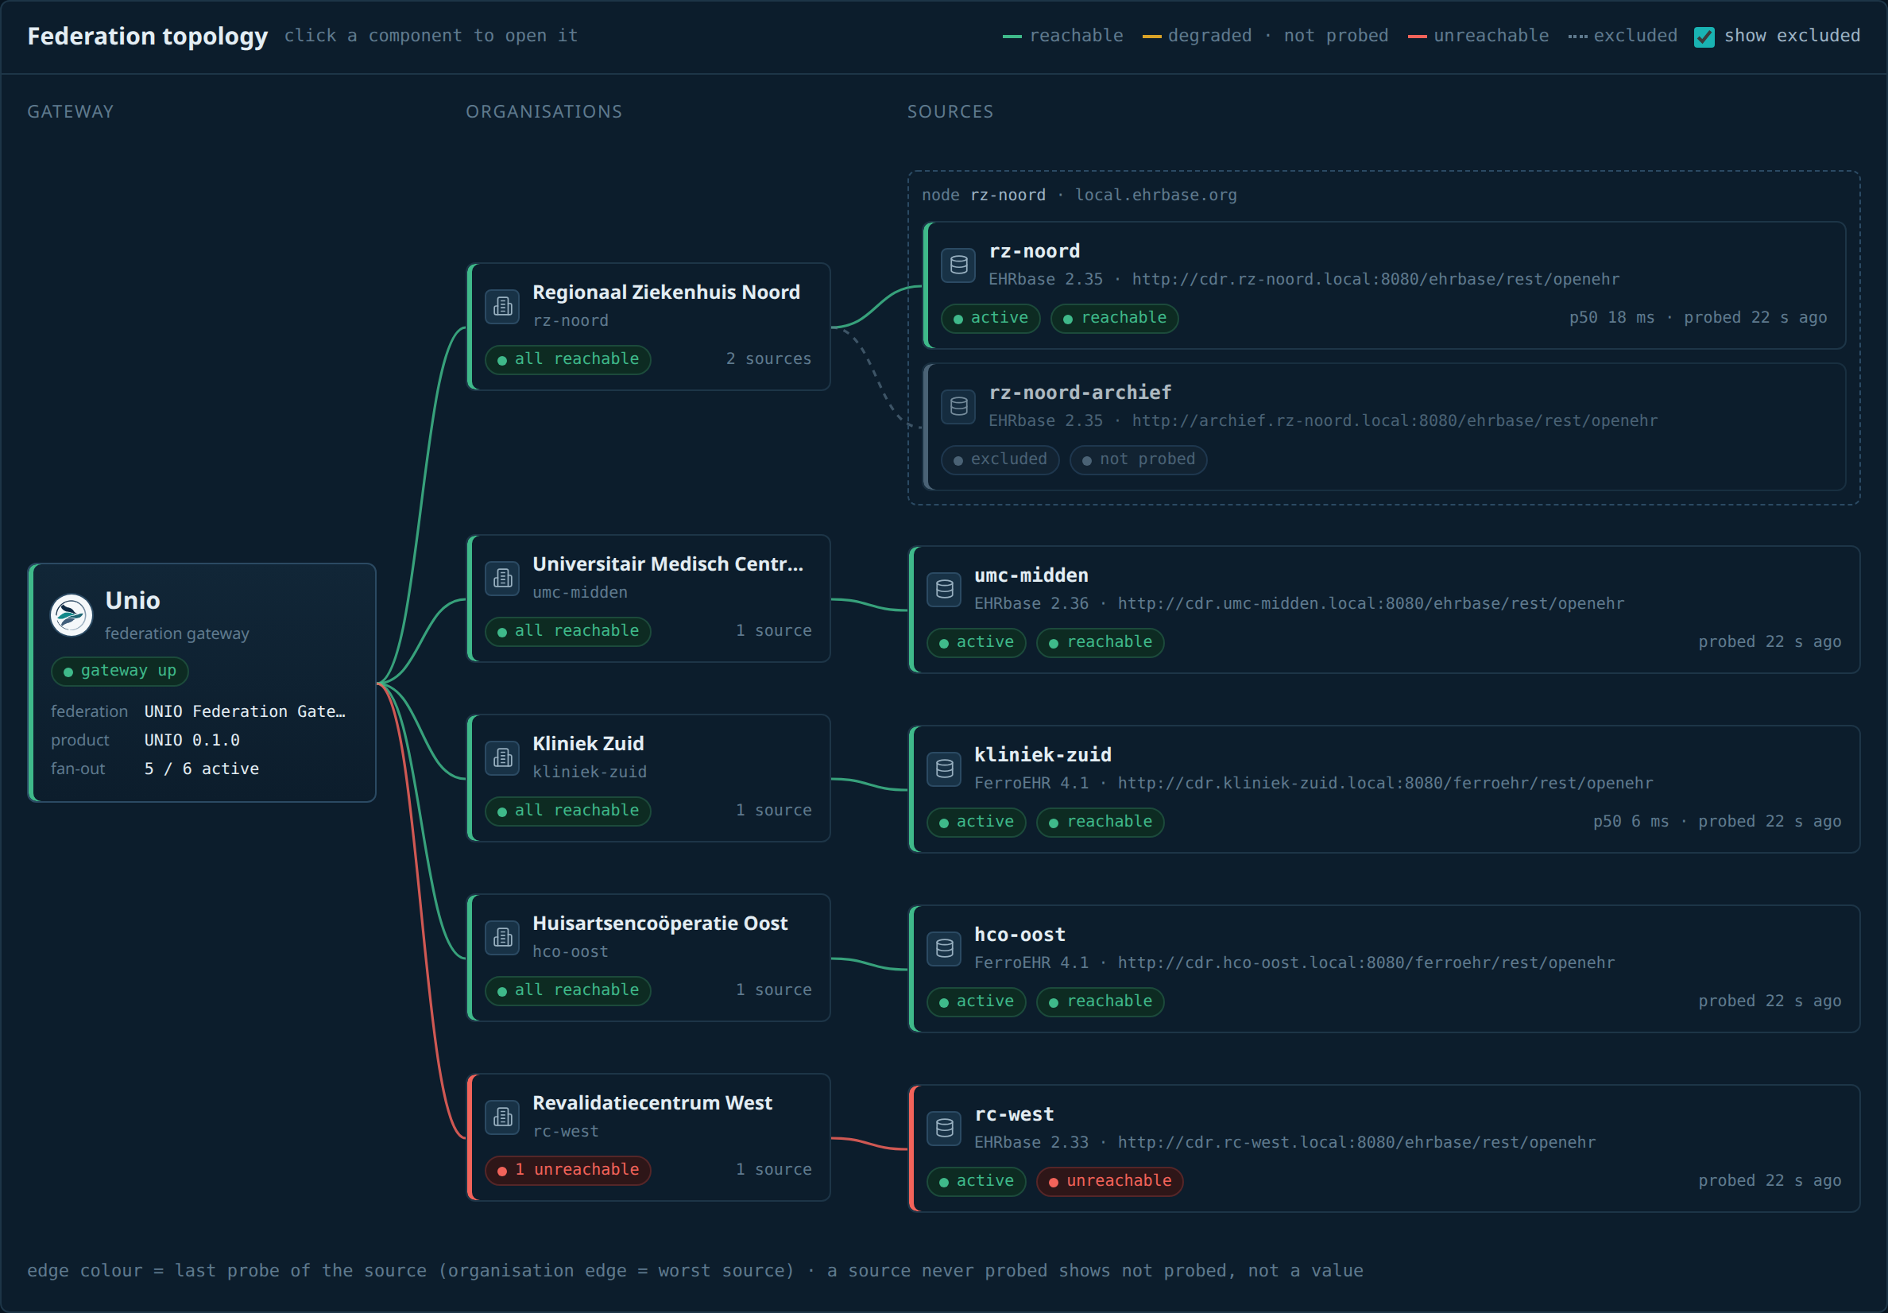Click building icon on Revalidatiecentrum West card
The height and width of the screenshot is (1313, 1888).
pos(502,1117)
